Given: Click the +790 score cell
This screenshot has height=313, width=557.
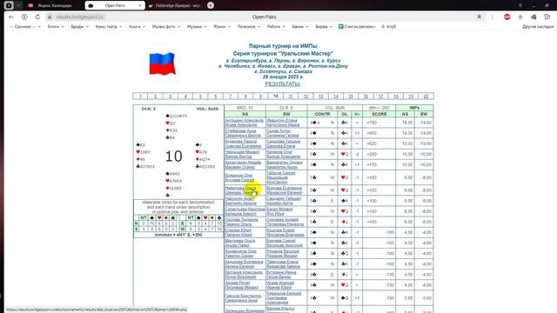Looking at the screenshot, I should [379, 123].
